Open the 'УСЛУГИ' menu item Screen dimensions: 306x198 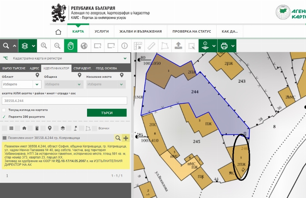[x=102, y=32]
